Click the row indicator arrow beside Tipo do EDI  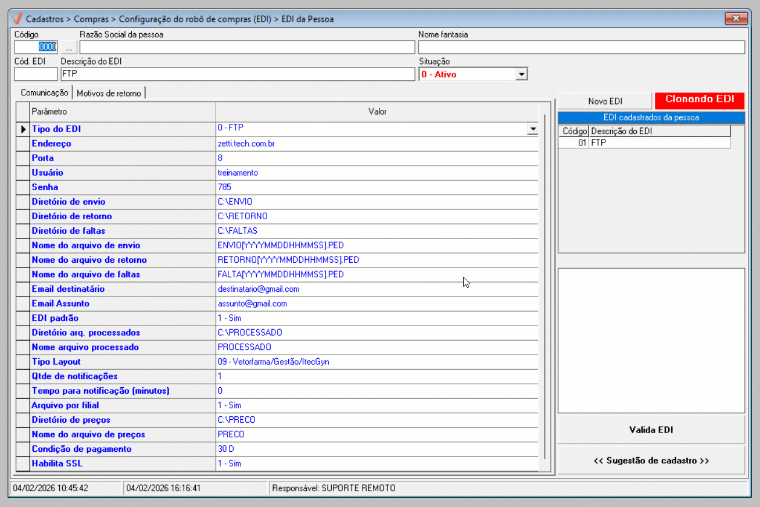click(x=23, y=129)
